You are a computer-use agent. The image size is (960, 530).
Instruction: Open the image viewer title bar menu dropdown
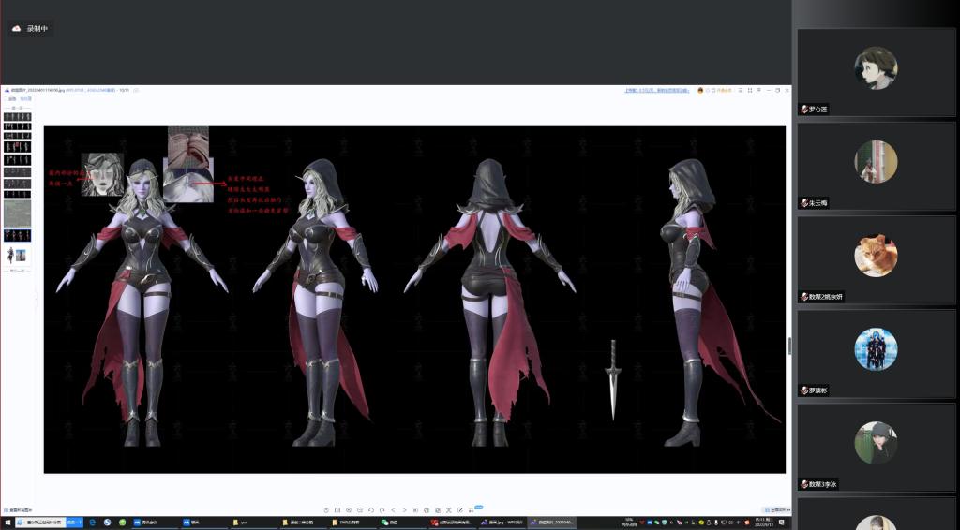tap(742, 91)
